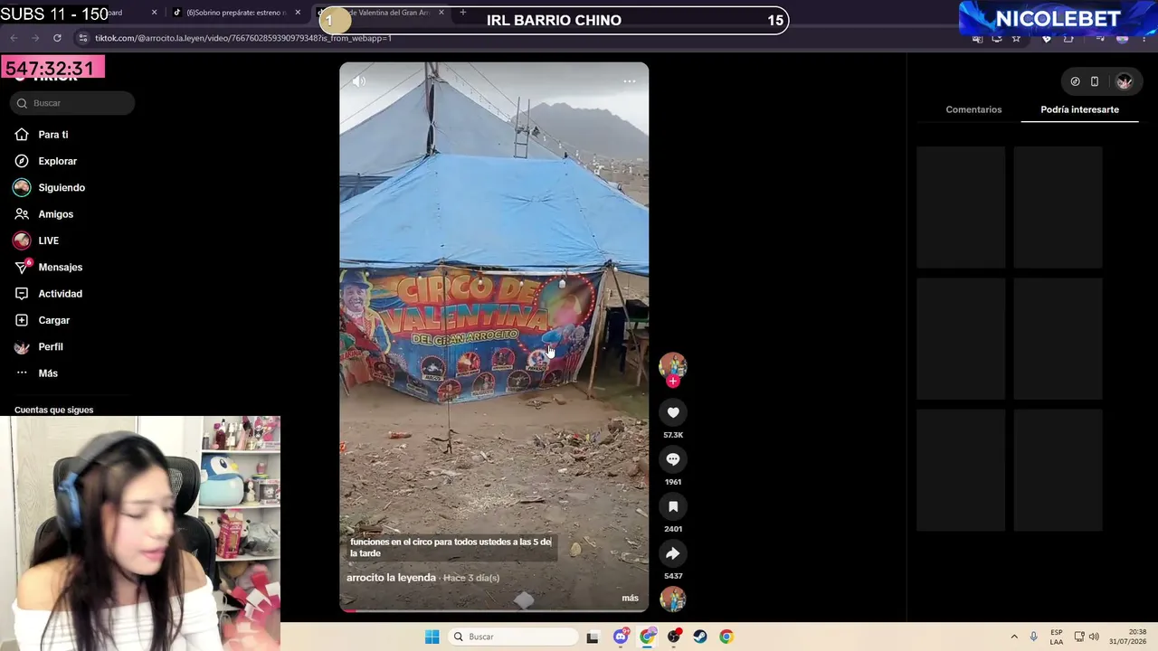This screenshot has width=1158, height=651.
Task: Click the tiktok.com address bar URL
Action: tap(243, 38)
